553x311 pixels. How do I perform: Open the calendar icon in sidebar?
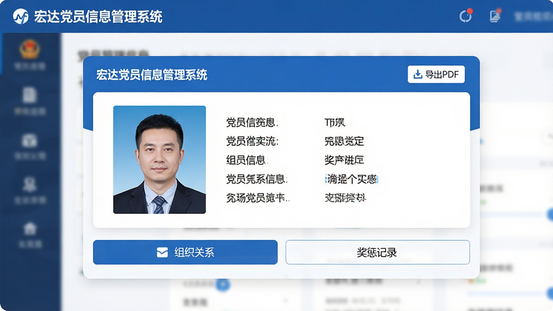(x=30, y=140)
